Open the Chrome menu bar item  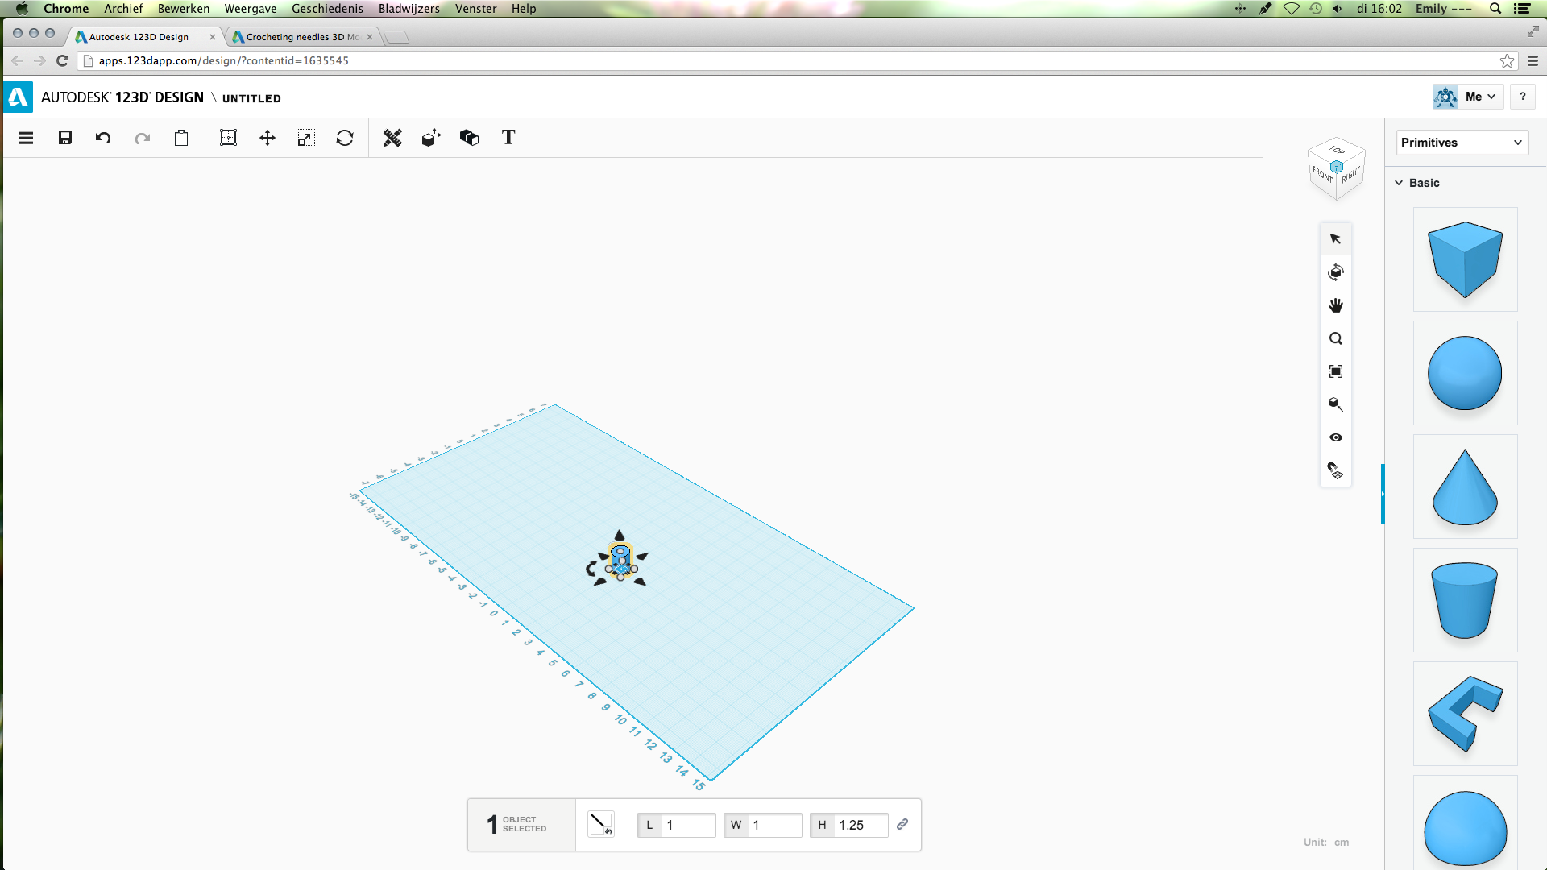click(66, 9)
